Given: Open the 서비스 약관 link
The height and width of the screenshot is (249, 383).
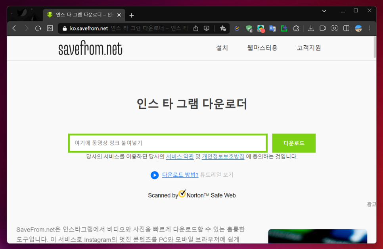Looking at the screenshot, I should coord(180,156).
